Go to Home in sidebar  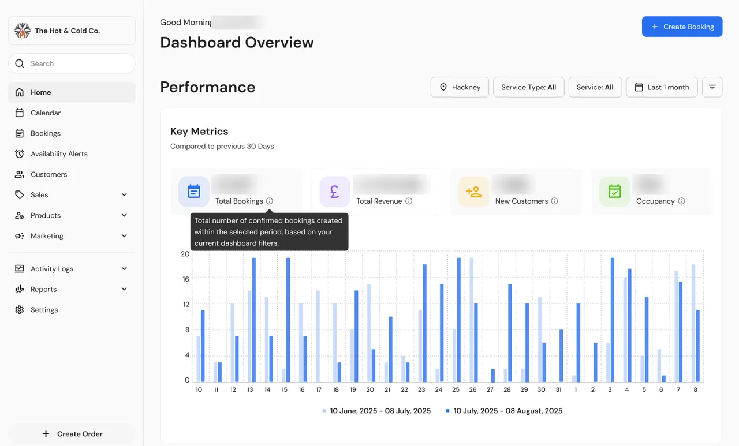point(72,92)
